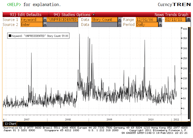Open Source 2 type dropdown arrow
The height and width of the screenshot is (138, 193).
45,25
